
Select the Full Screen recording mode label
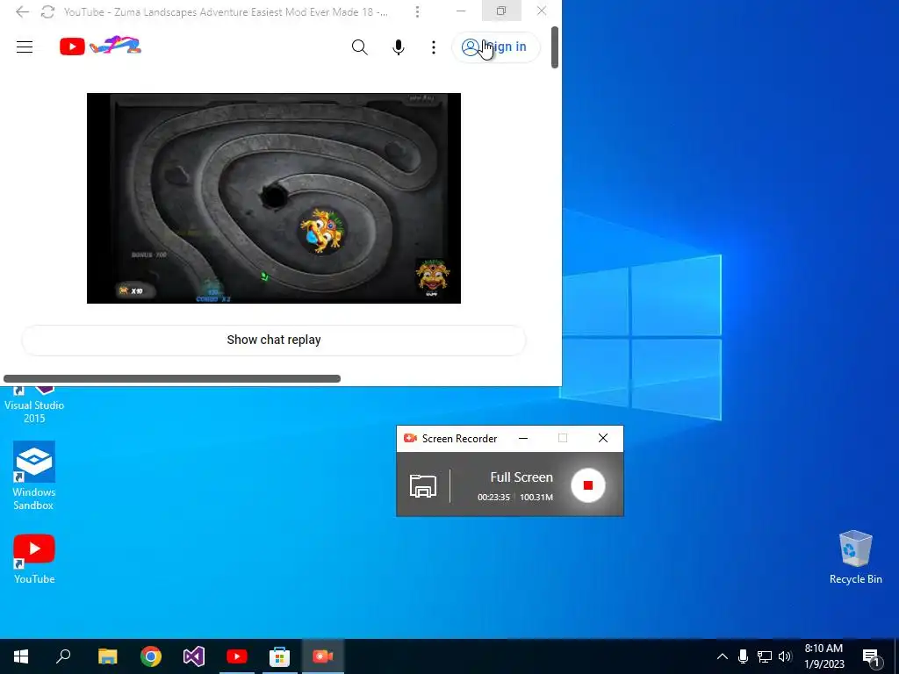pyautogui.click(x=521, y=477)
